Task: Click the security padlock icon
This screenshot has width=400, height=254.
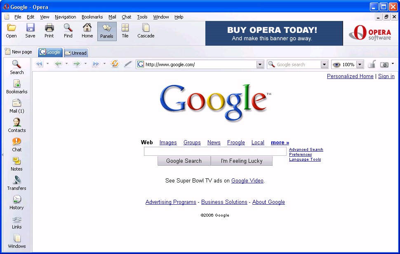Action: [372, 64]
